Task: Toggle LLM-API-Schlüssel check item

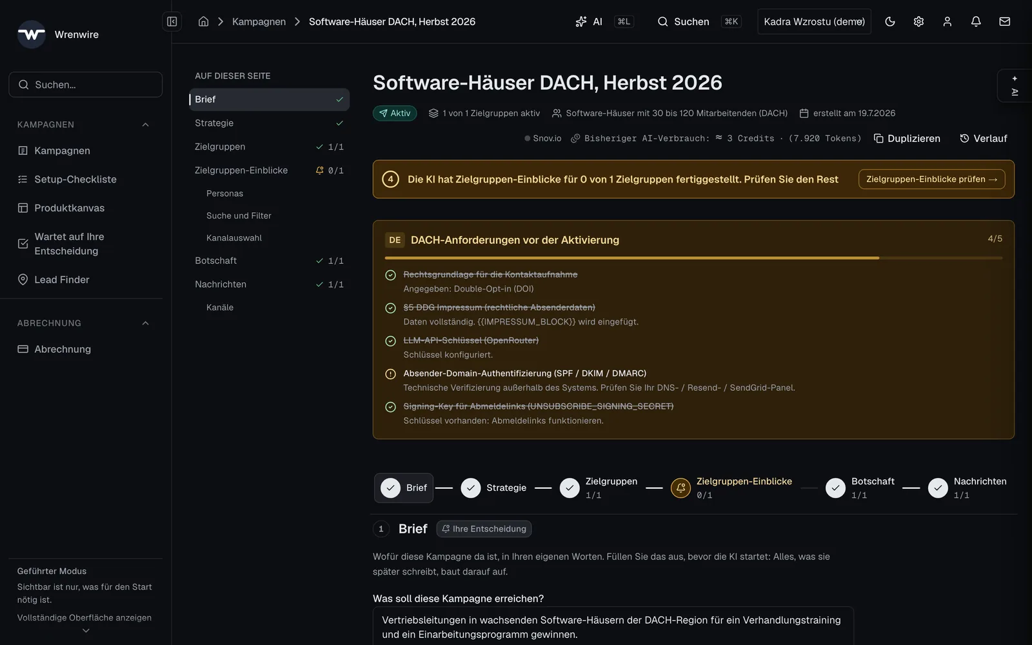Action: pyautogui.click(x=390, y=341)
